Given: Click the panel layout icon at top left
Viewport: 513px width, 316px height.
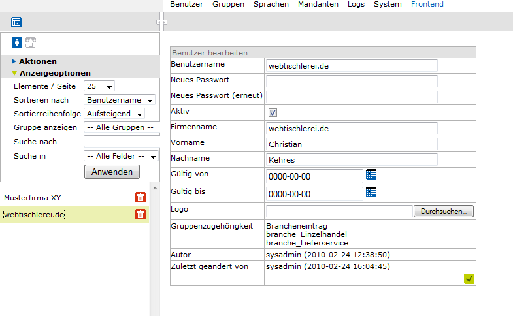Looking at the screenshot, I should pos(16,22).
